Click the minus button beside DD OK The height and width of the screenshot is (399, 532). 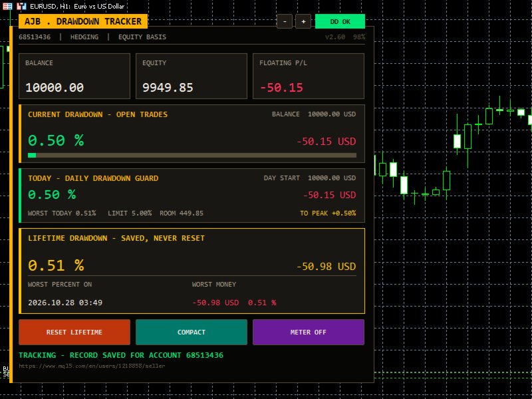(x=285, y=21)
